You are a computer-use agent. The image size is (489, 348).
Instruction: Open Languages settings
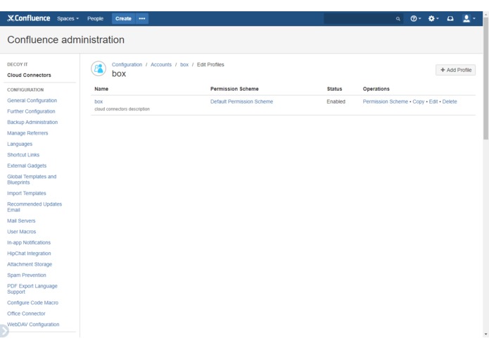20,144
